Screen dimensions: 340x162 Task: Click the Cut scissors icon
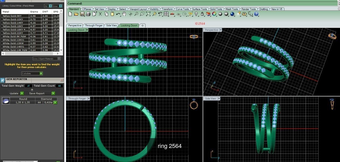(100, 14)
